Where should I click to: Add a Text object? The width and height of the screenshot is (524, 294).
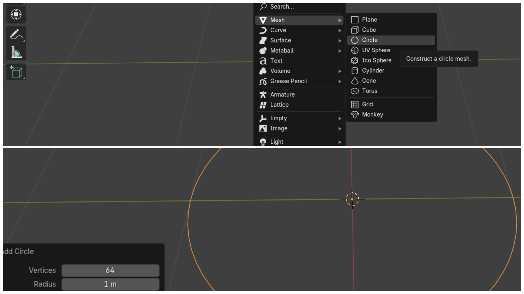[x=276, y=61]
